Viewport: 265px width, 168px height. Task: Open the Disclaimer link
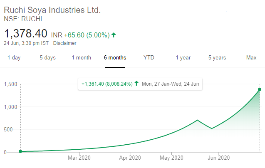coord(65,43)
